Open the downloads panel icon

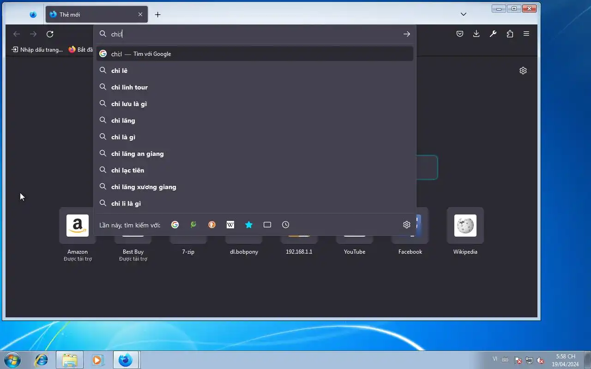point(476,34)
